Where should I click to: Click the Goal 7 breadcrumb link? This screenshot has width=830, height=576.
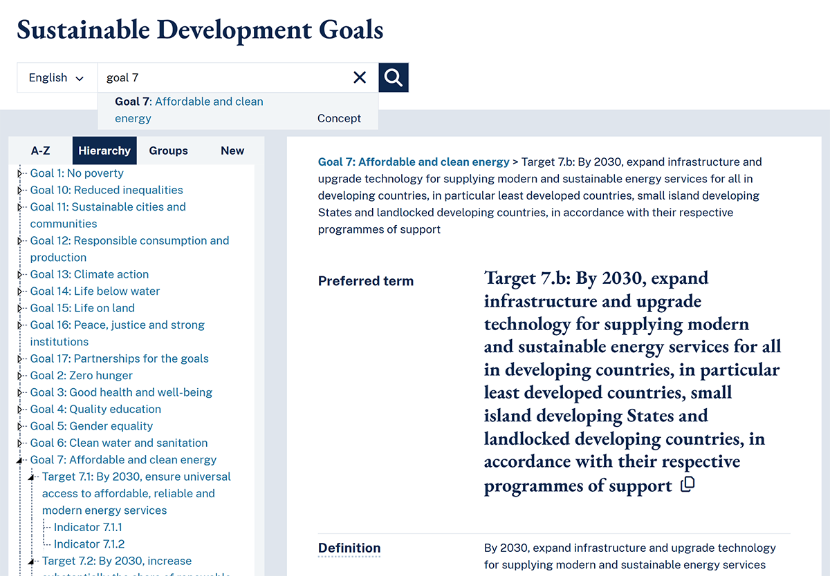pyautogui.click(x=413, y=162)
